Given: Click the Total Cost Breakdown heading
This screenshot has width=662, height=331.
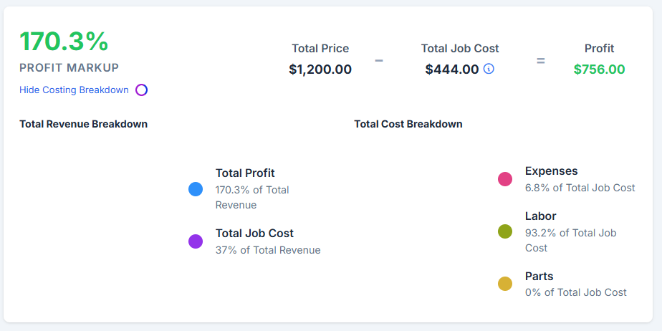Looking at the screenshot, I should pyautogui.click(x=408, y=124).
